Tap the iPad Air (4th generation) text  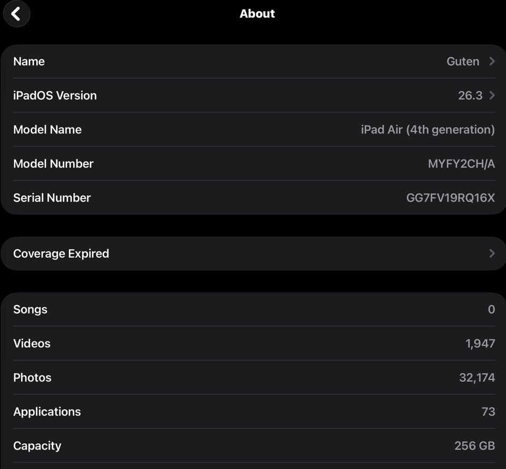427,130
